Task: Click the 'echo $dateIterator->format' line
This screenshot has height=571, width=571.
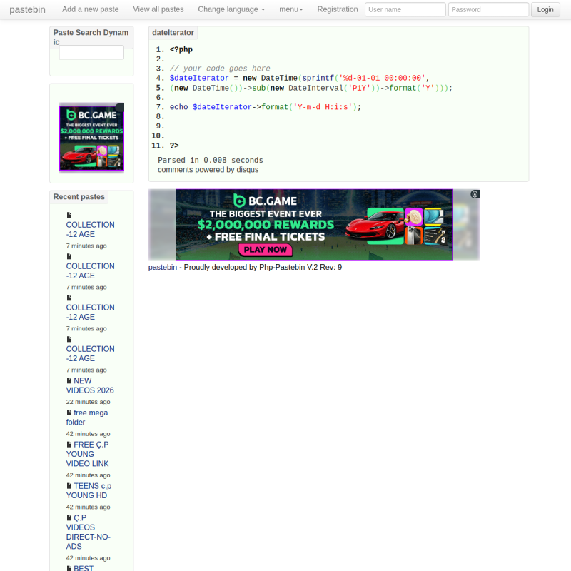Action: 266,107
